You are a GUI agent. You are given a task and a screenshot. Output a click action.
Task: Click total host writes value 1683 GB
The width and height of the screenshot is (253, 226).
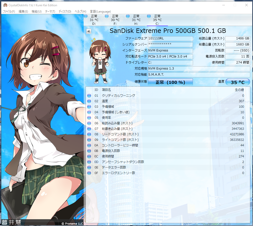click(x=238, y=44)
